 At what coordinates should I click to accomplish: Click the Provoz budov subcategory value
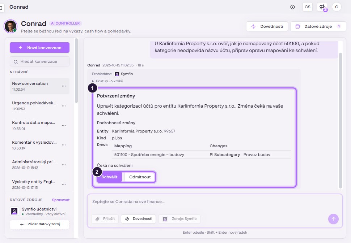tap(257, 155)
